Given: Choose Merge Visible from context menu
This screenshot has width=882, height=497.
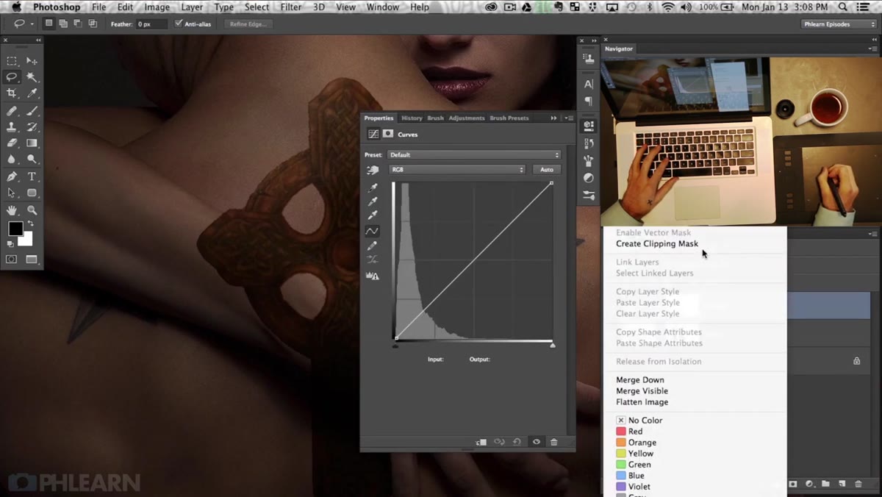Looking at the screenshot, I should [642, 391].
